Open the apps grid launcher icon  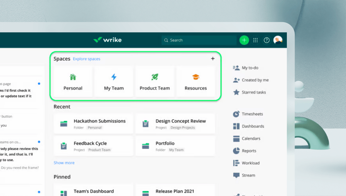[255, 40]
